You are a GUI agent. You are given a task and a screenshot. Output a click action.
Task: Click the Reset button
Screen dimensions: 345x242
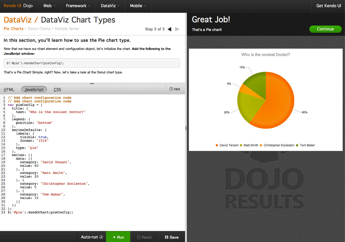coord(144,237)
